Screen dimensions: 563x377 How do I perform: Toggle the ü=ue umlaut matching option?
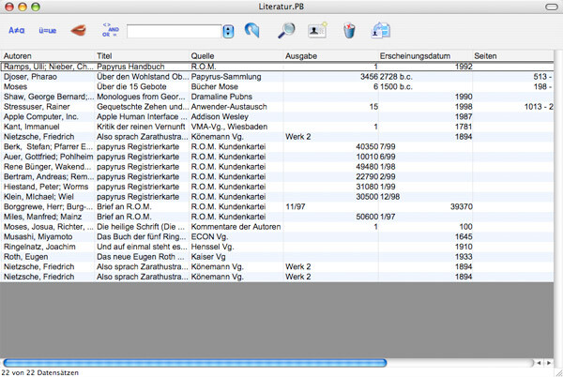(x=47, y=31)
